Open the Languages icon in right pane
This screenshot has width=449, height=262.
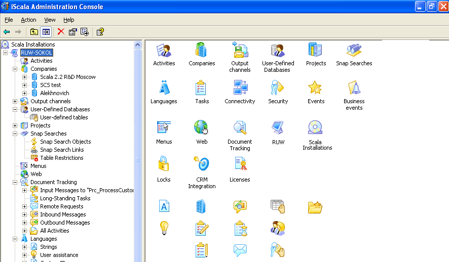pos(164,88)
